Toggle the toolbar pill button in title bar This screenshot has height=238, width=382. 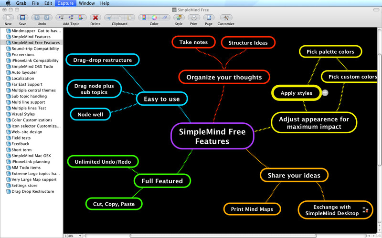(376, 10)
